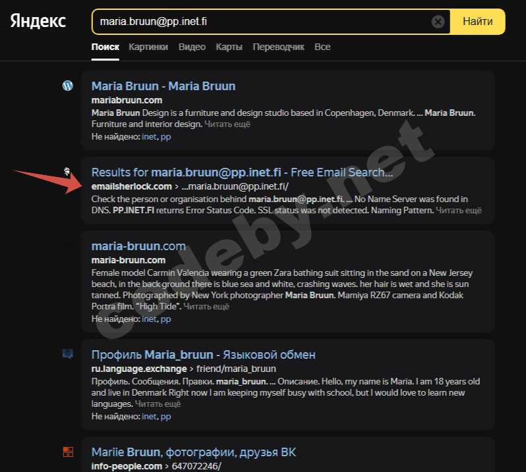The width and height of the screenshot is (526, 472).
Task: Click the Maria Bruun Design snippet text
Action: coord(283,118)
